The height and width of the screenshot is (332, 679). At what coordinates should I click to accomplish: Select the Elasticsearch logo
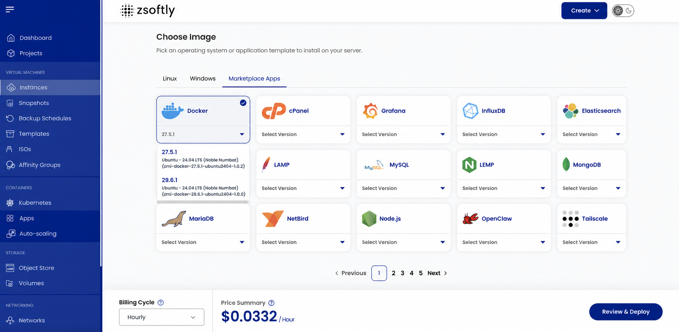tap(571, 111)
